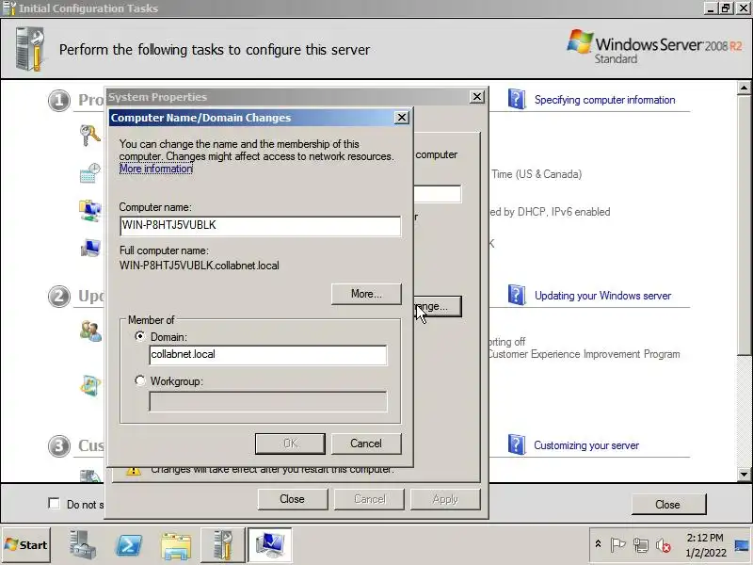
Task: Click the product key activation icon
Action: pyautogui.click(x=90, y=135)
